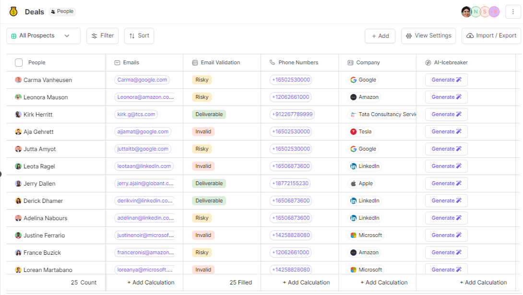Image resolution: width=523 pixels, height=295 pixels.
Task: Click the Sort icon in the toolbar
Action: pos(132,35)
